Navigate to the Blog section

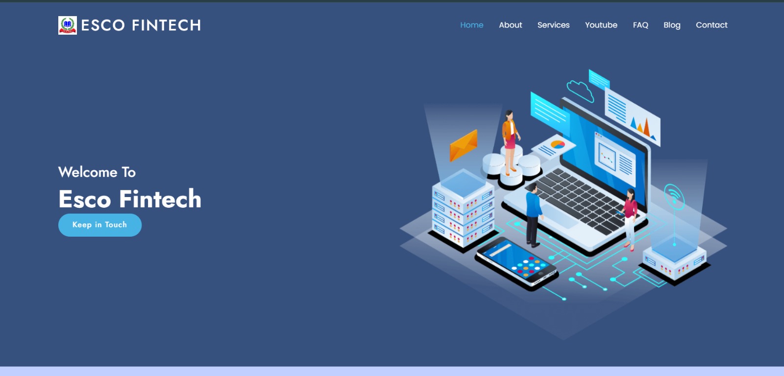click(x=672, y=25)
